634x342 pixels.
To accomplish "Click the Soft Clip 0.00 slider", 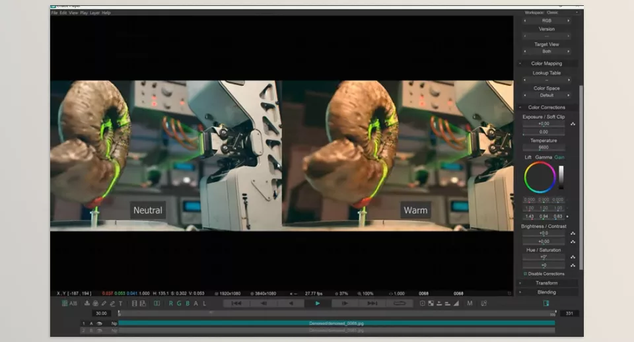I will (x=544, y=132).
